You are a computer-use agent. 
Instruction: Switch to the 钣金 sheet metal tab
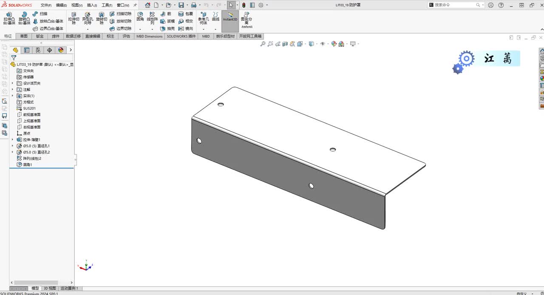coord(40,36)
